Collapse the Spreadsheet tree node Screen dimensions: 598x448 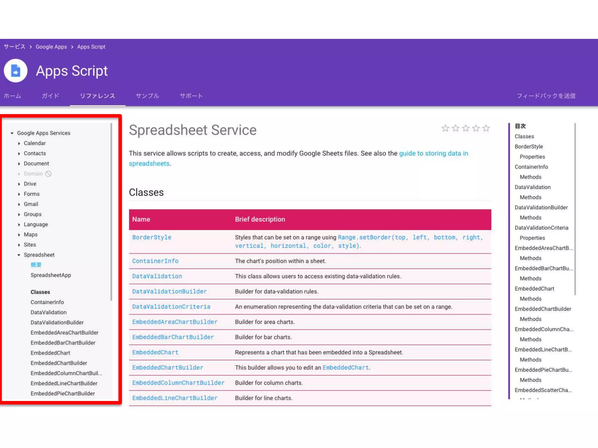[x=19, y=255]
